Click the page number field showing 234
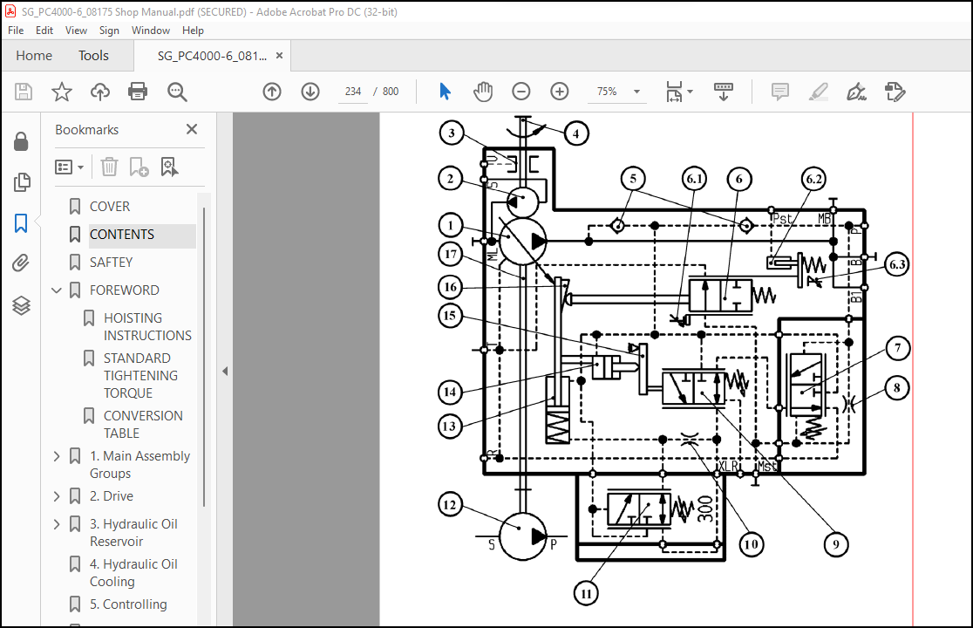 pyautogui.click(x=352, y=92)
